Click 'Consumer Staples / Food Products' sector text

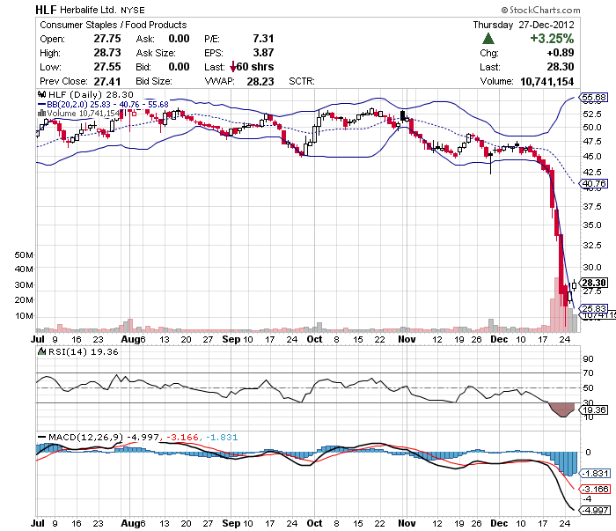point(114,25)
